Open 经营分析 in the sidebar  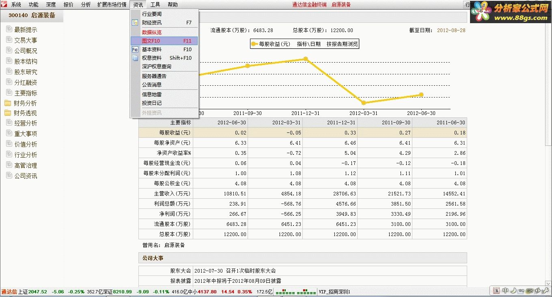tap(26, 123)
